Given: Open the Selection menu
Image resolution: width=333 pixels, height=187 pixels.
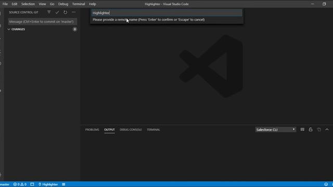Looking at the screenshot, I should point(28,4).
